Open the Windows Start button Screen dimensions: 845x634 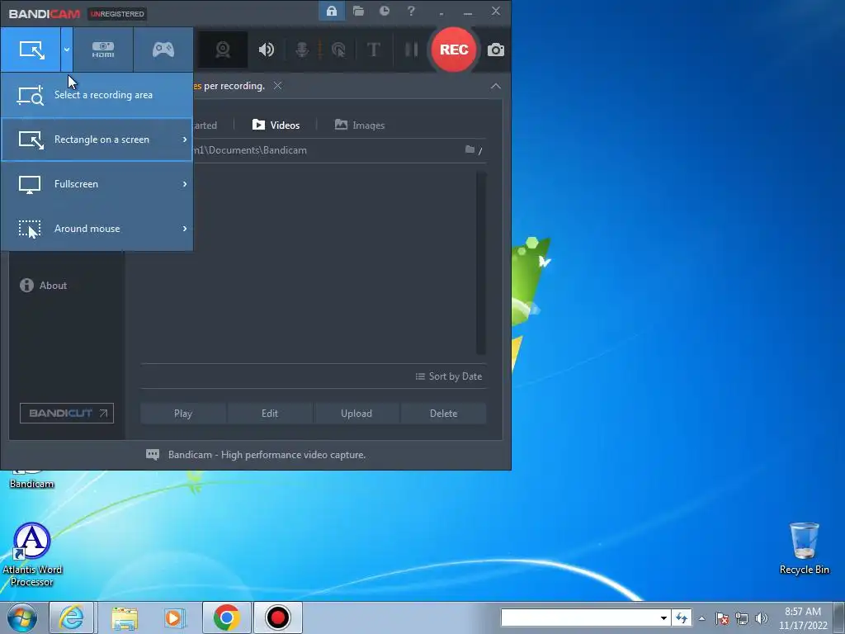(x=22, y=617)
